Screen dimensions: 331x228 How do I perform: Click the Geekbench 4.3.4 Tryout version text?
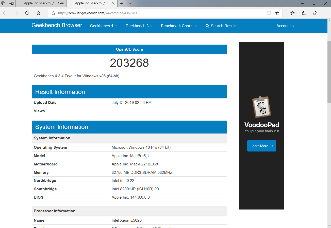coord(76,76)
